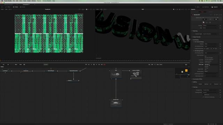Choose Catmull-Rom from filter type list
This screenshot has width=223, height=125.
pyautogui.click(x=211, y=63)
